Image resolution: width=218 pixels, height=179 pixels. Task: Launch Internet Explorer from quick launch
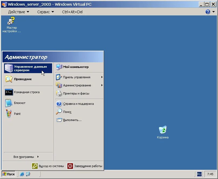(22, 174)
